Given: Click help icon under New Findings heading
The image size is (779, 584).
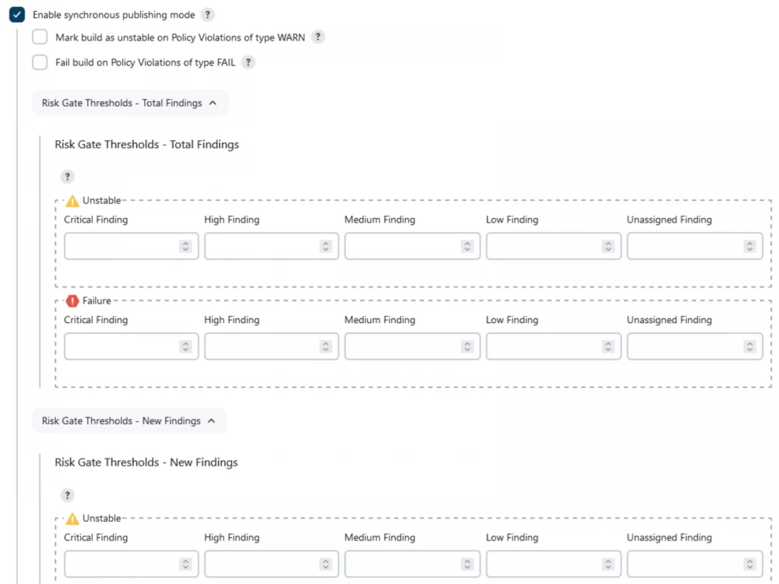Looking at the screenshot, I should click(68, 495).
